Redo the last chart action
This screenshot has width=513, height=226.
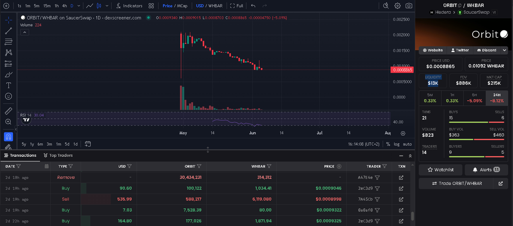265,6
